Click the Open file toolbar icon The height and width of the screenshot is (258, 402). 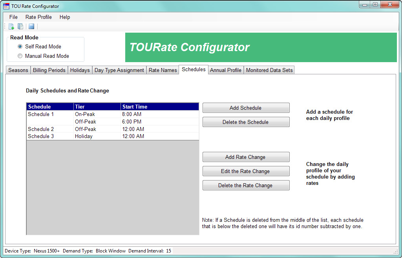pyautogui.click(x=20, y=26)
